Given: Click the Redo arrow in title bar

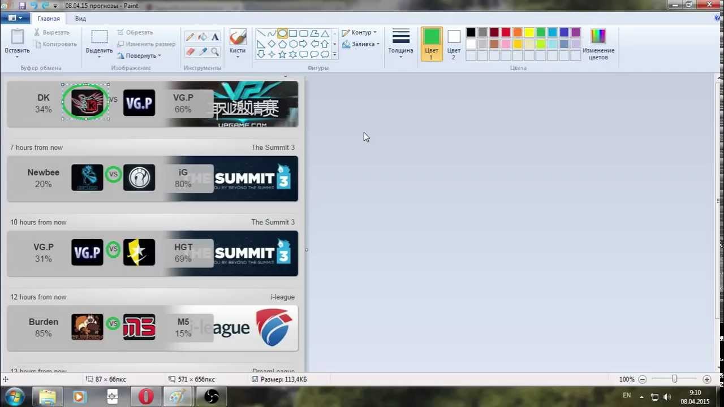Looking at the screenshot, I should coord(45,6).
